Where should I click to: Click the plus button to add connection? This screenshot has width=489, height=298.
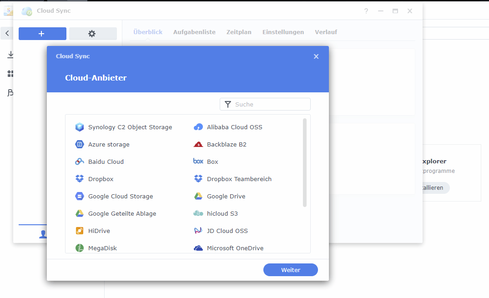[42, 34]
